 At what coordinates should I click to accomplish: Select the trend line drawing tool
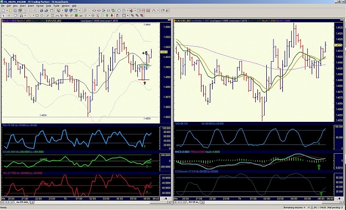click(x=29, y=15)
